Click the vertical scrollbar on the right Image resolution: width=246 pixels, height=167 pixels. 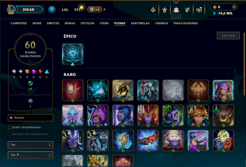coord(244,64)
